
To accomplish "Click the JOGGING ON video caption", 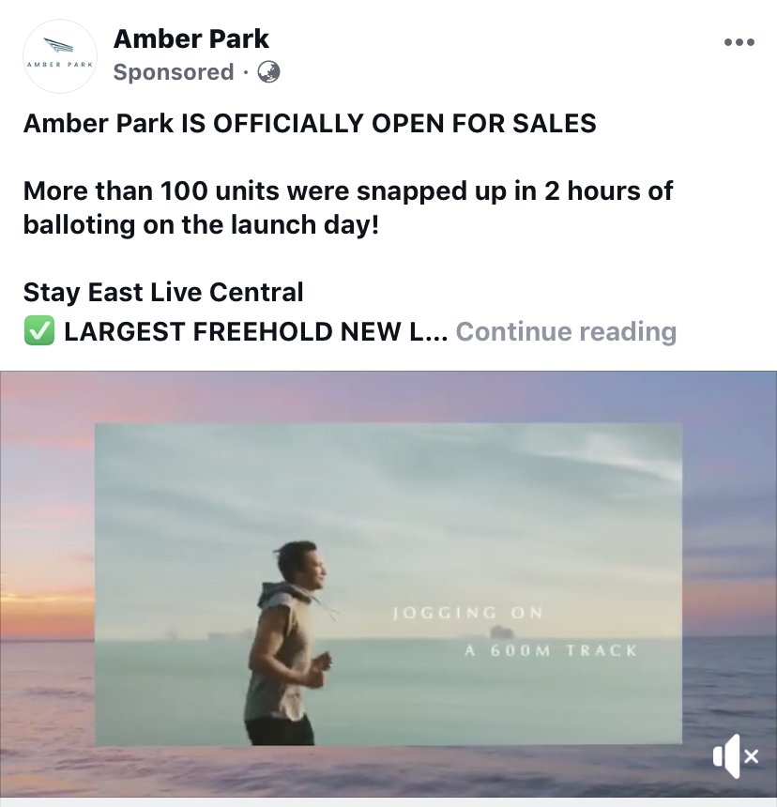I will click(x=467, y=613).
